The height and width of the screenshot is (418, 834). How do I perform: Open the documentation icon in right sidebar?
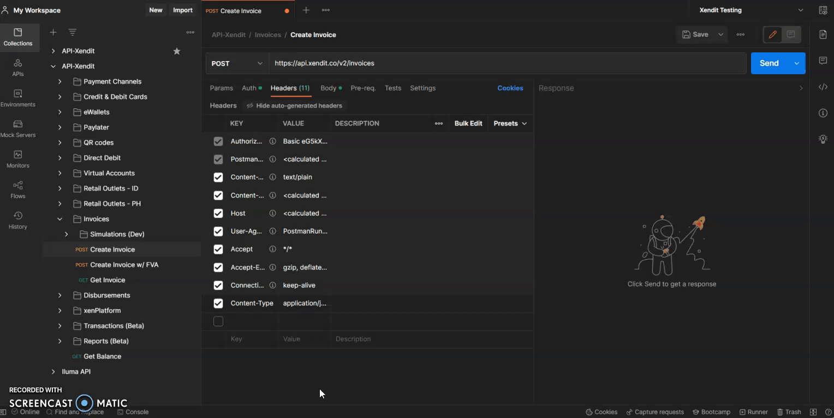click(x=823, y=34)
